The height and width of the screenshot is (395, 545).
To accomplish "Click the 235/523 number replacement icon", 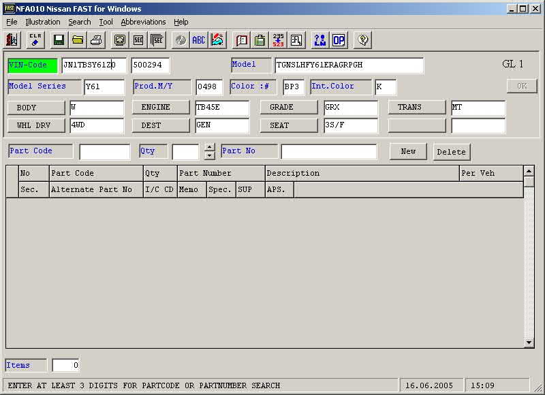I will tap(278, 40).
